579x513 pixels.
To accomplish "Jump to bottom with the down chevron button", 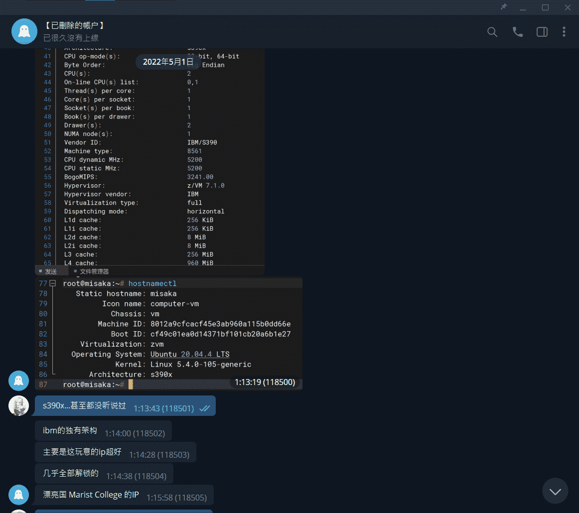I will point(555,491).
